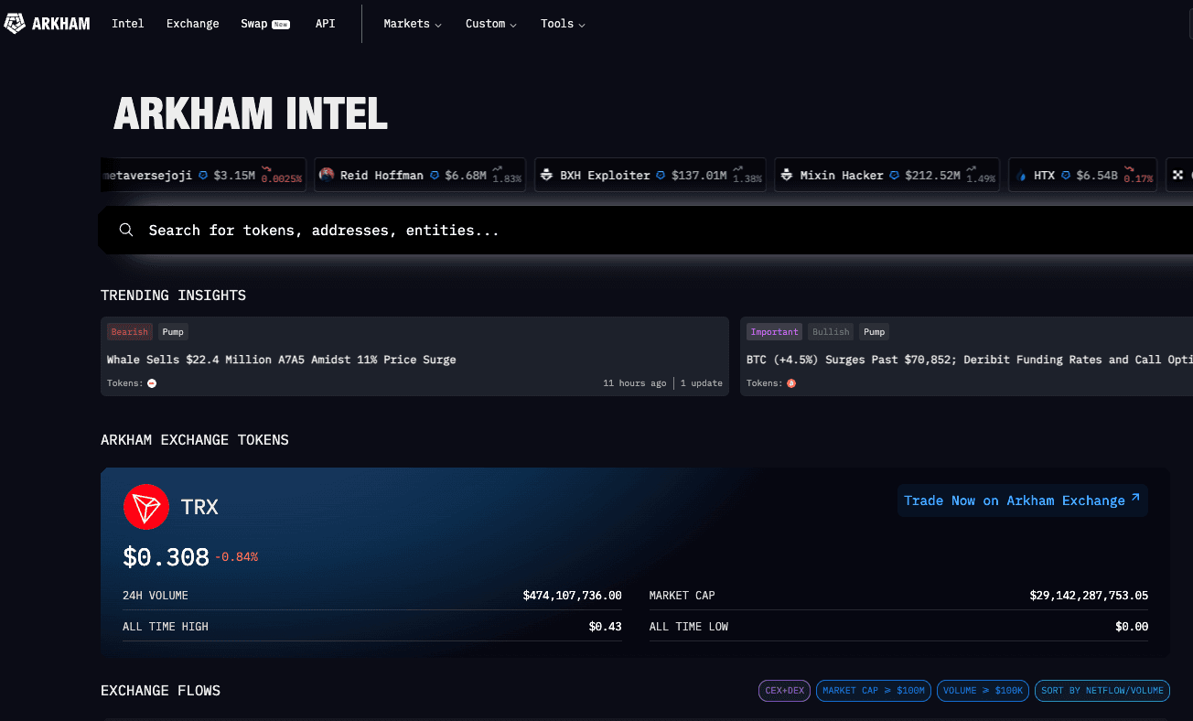Click the Pump tag on BTC insight
Viewport: 1193px width, 721px height.
click(875, 332)
